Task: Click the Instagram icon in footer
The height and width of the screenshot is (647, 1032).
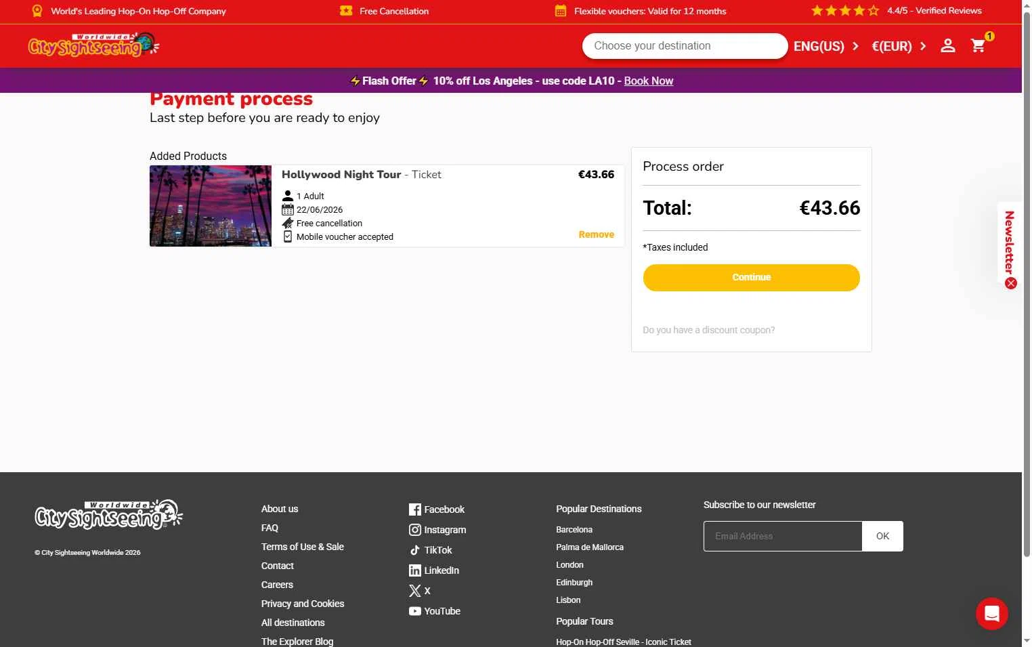Action: (x=415, y=530)
